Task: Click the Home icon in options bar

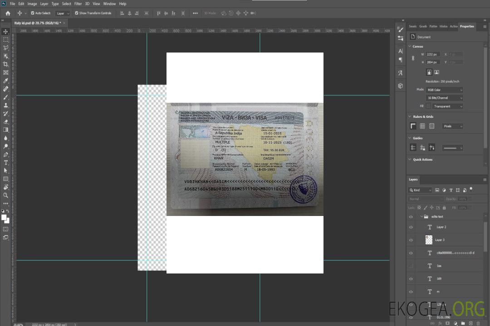Action: tap(8, 13)
